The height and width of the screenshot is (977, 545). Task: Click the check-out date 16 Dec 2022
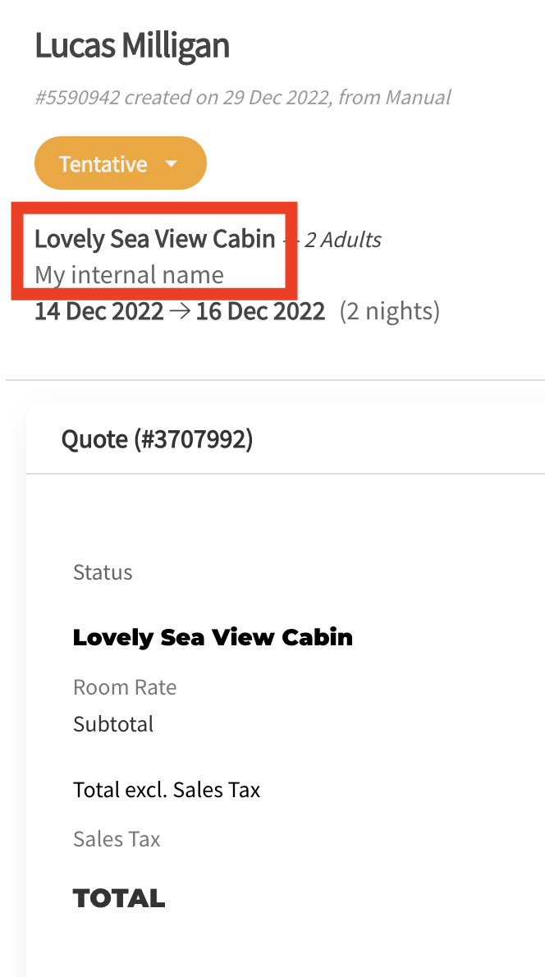click(x=260, y=312)
